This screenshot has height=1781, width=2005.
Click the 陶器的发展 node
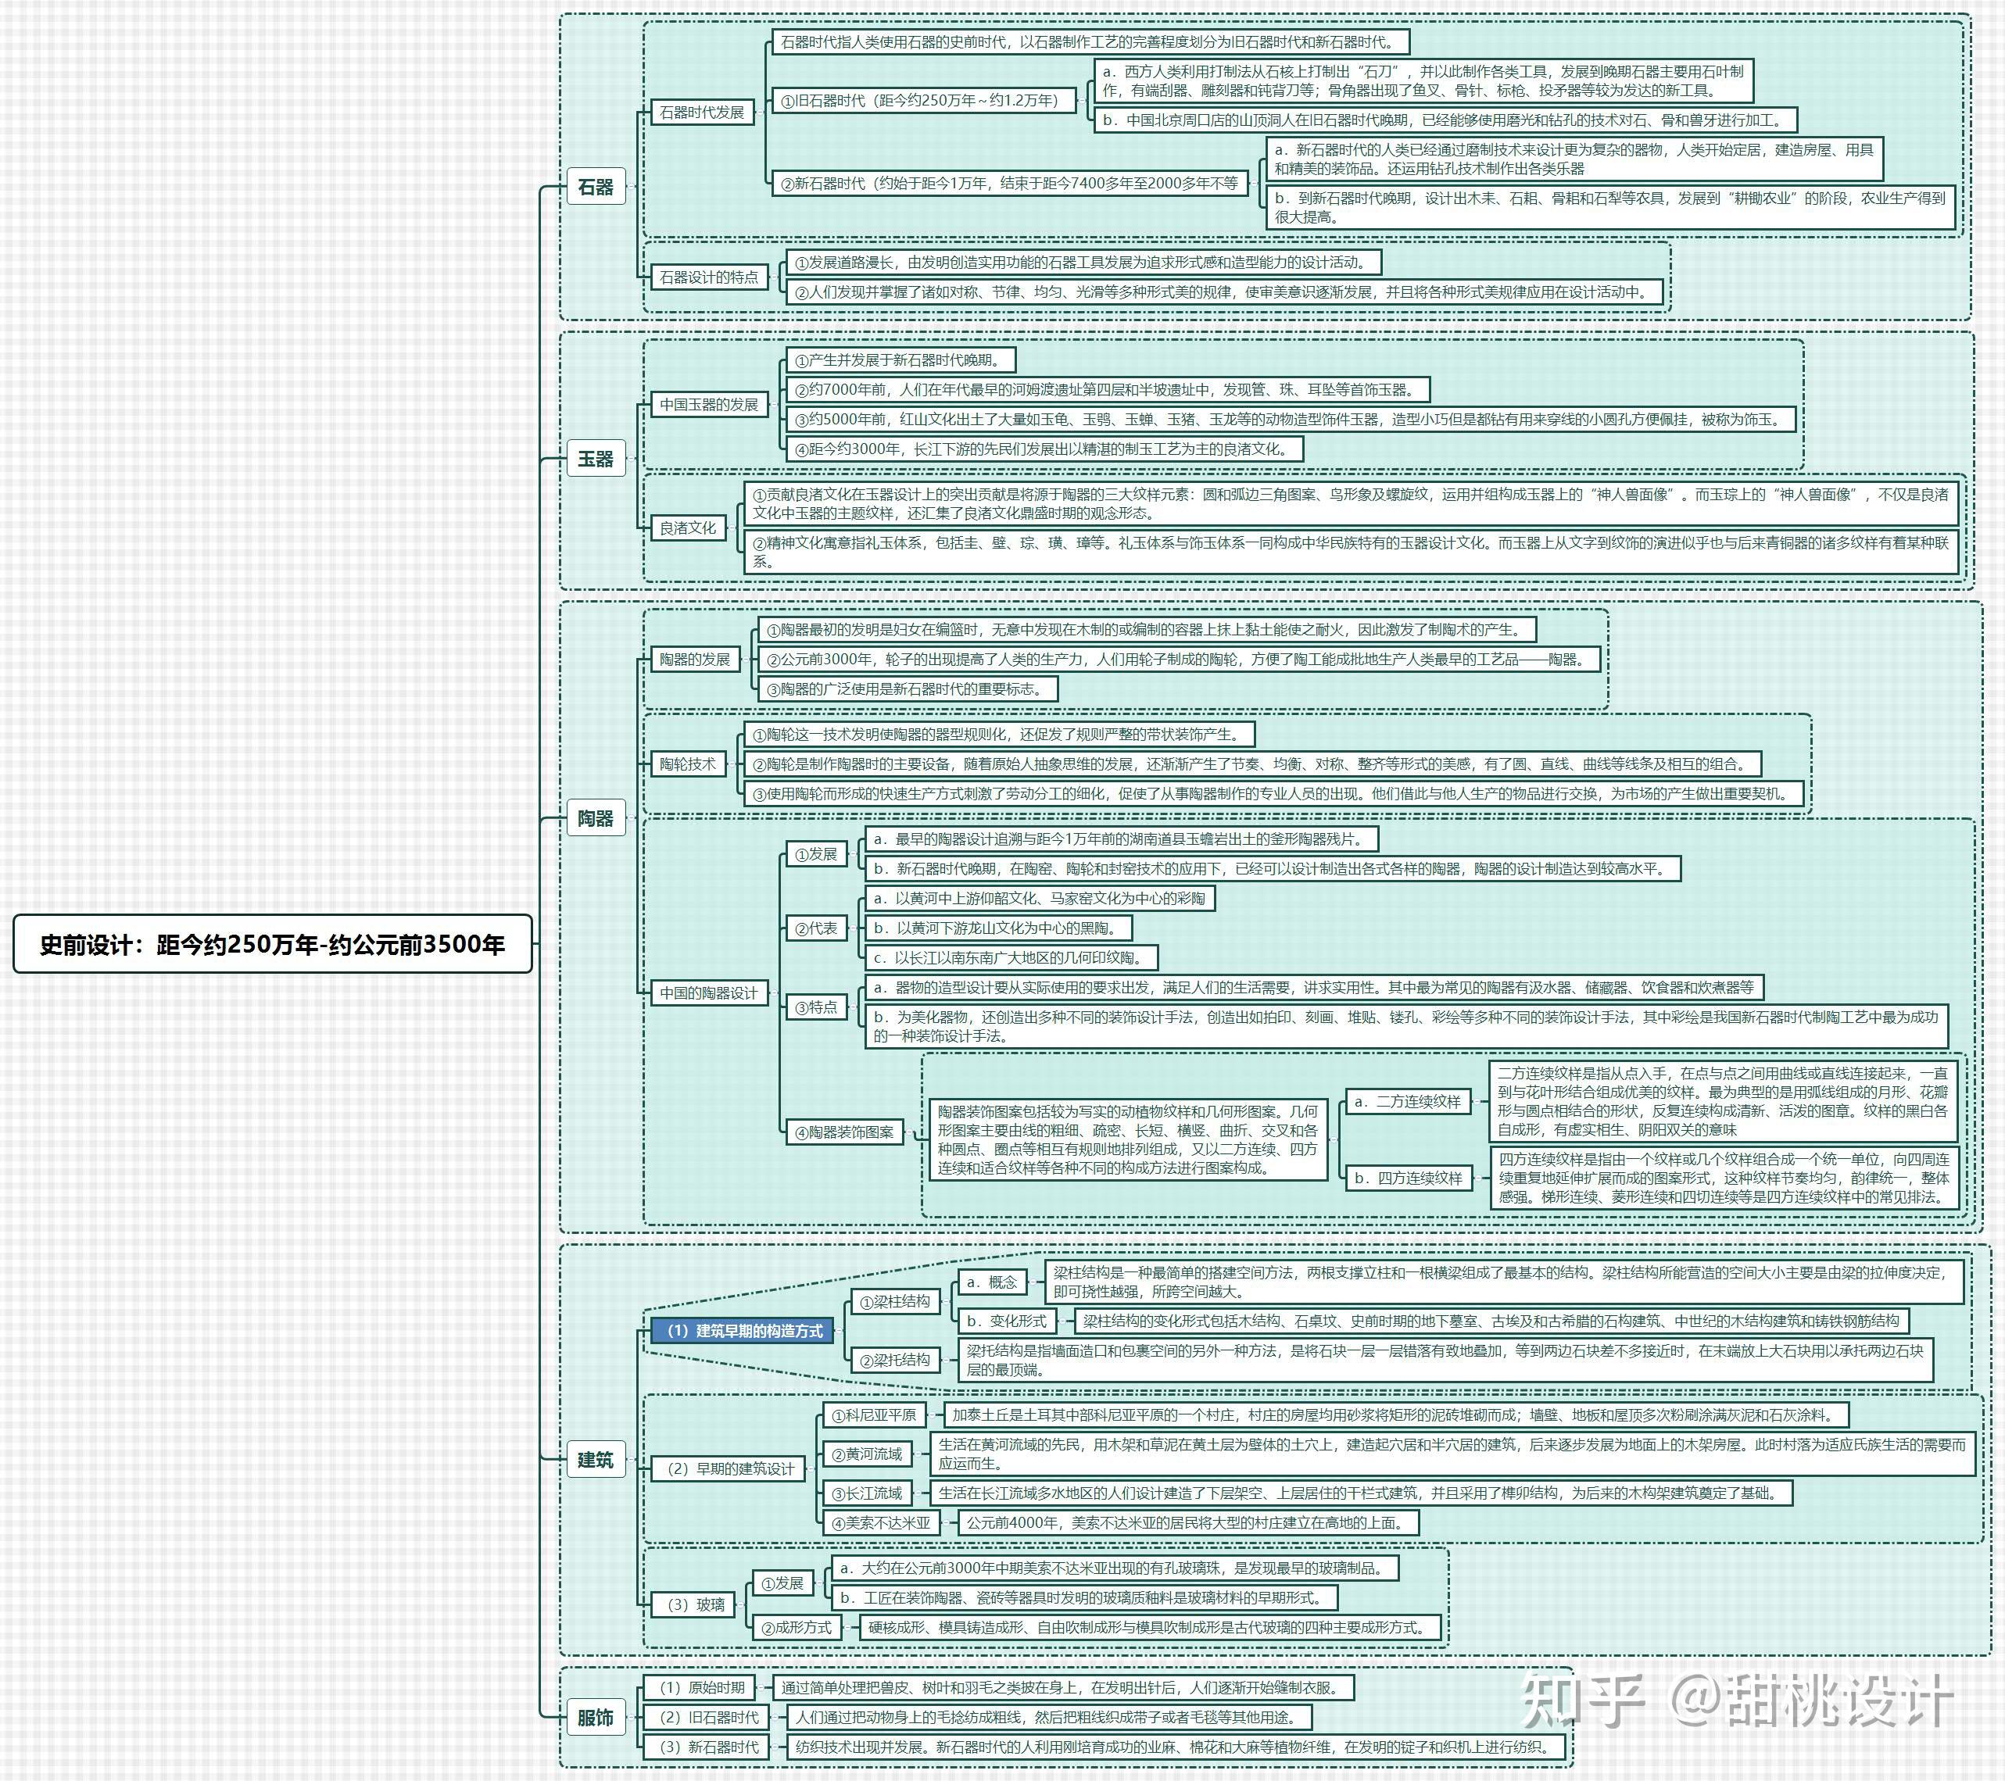click(696, 659)
